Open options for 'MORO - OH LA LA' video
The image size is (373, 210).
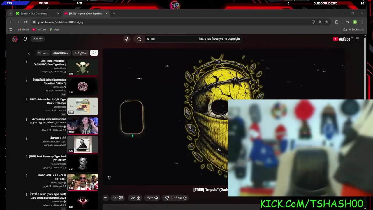26,176
